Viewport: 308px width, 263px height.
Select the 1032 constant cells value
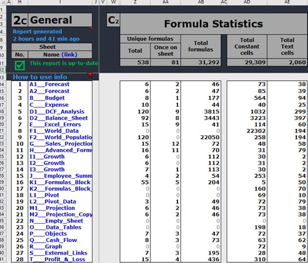pos(247,112)
